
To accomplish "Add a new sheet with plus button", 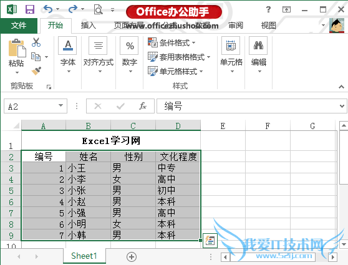I will coord(132,257).
